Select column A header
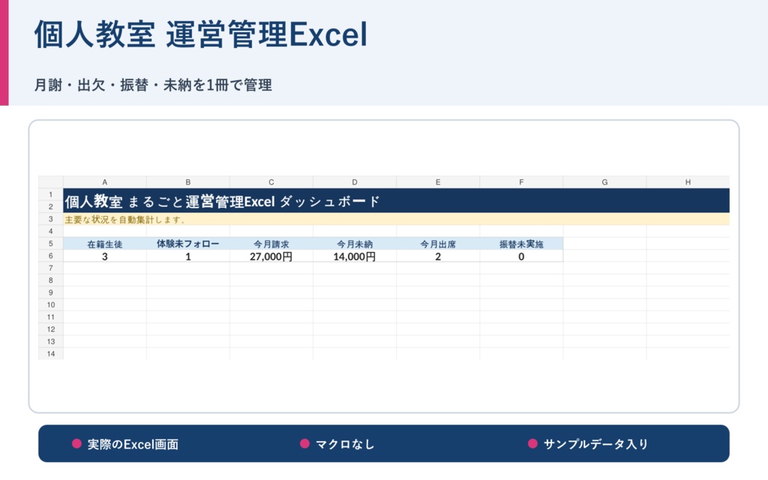This screenshot has width=768, height=480. [105, 182]
